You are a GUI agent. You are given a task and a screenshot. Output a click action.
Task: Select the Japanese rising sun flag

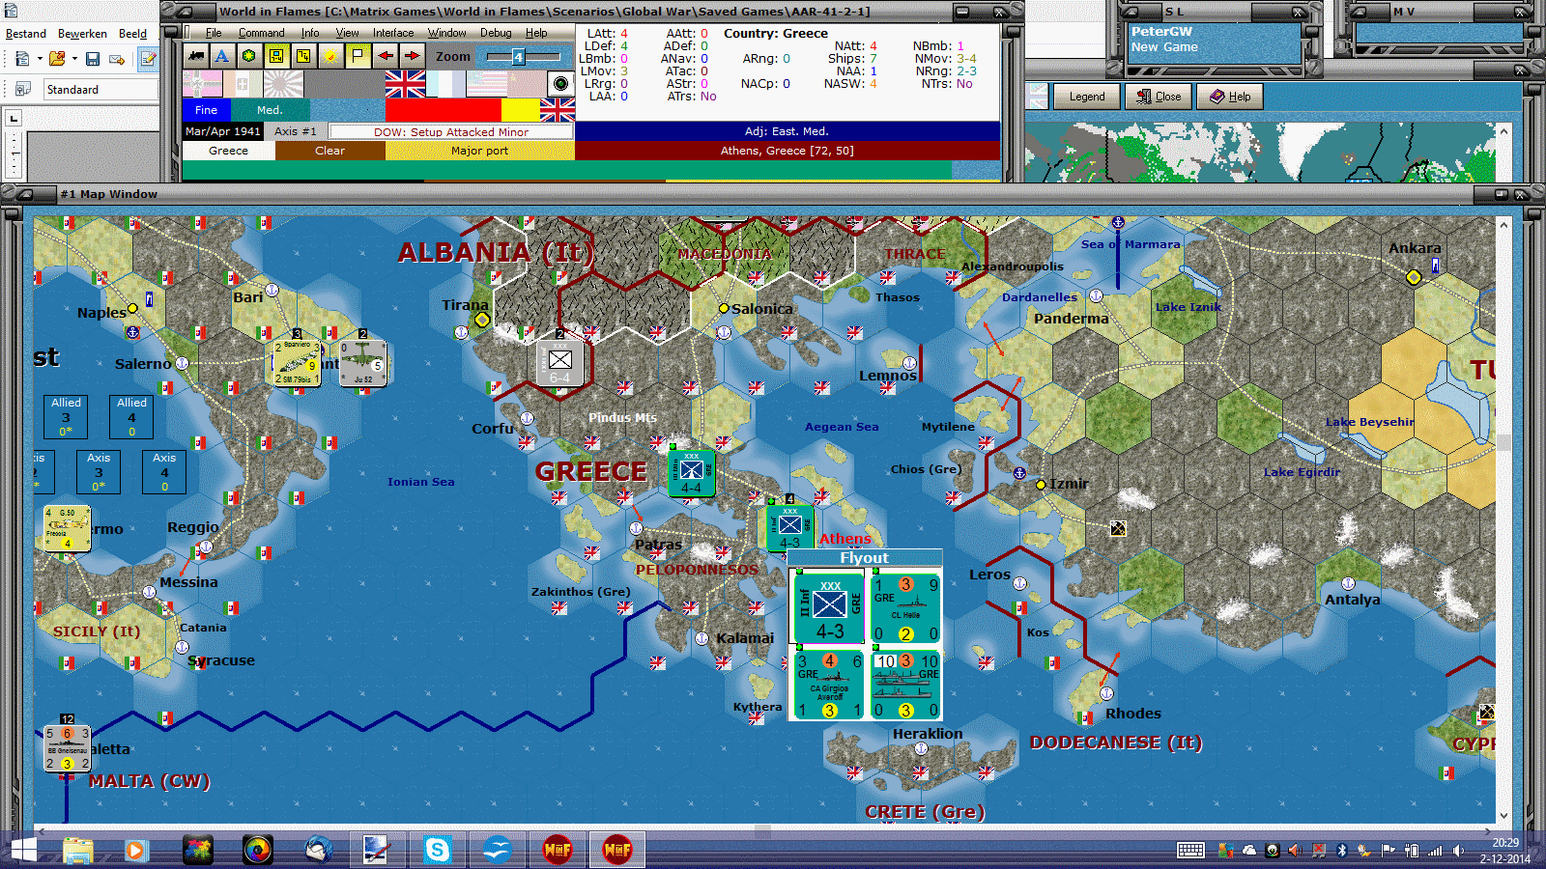282,84
